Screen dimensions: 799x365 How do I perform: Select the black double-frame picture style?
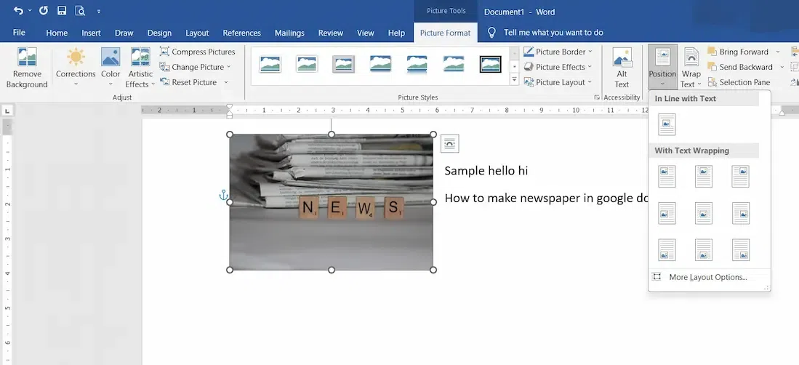tap(490, 65)
